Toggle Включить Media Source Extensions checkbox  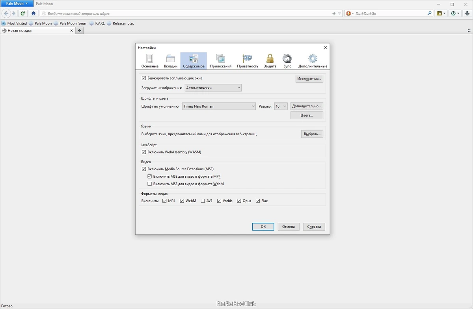point(177,169)
